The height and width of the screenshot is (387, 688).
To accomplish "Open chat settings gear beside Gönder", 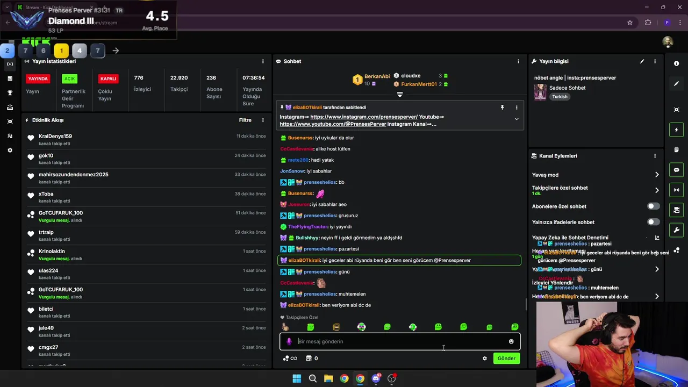I will point(485,359).
